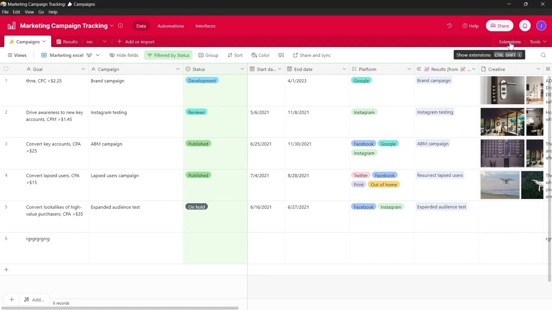Screen dimensions: 552x310
Task: Open the Views sidebar
Action: [17, 55]
